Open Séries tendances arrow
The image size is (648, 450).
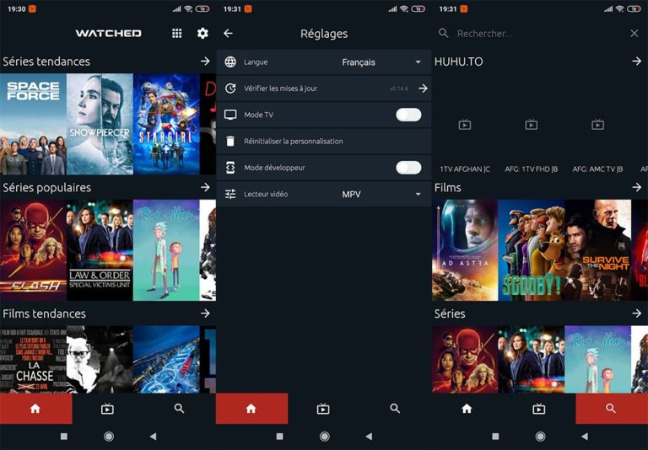pyautogui.click(x=205, y=62)
